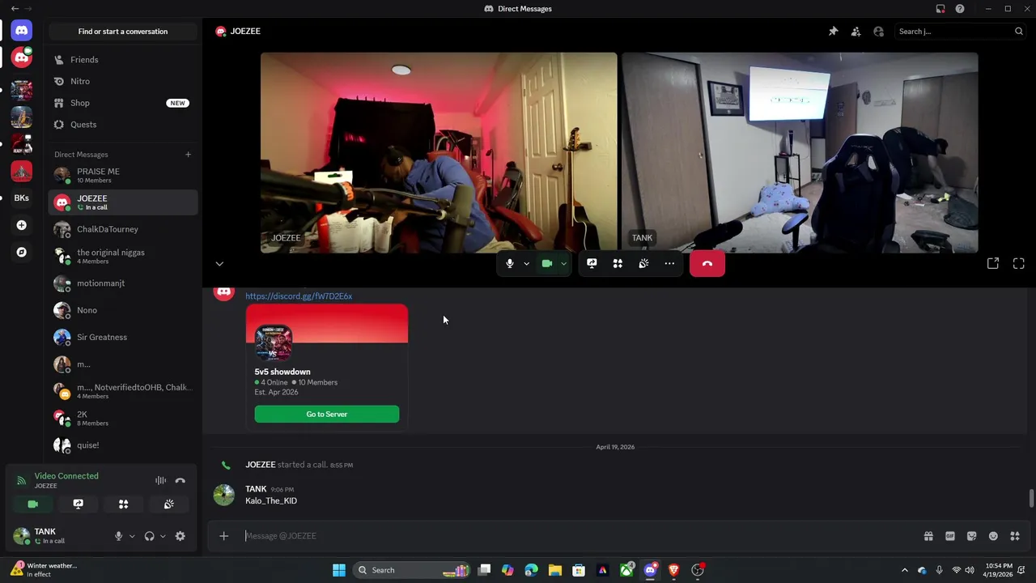Show the user profile panel
The image size is (1036, 583).
[878, 32]
